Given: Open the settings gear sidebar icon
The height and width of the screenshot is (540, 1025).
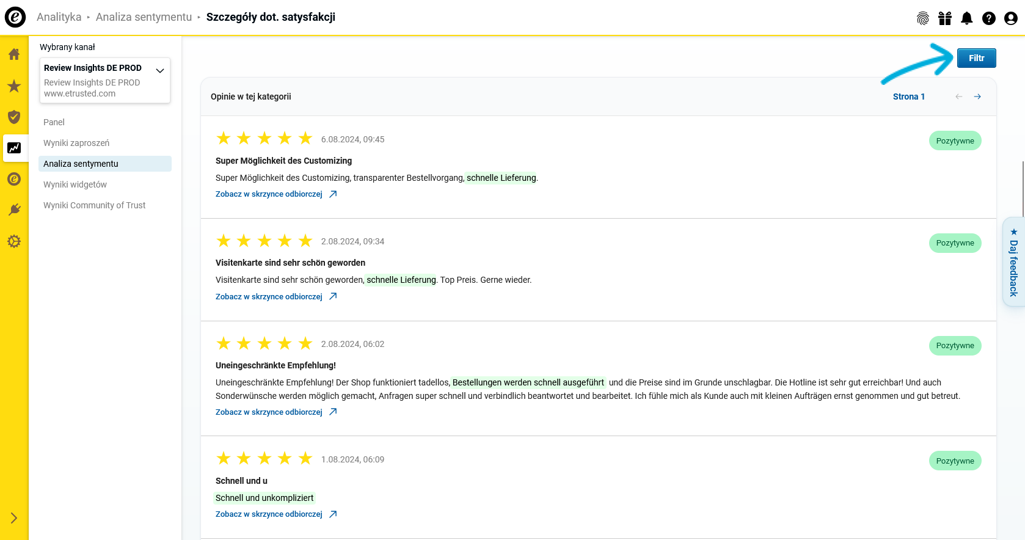Looking at the screenshot, I should (x=14, y=241).
